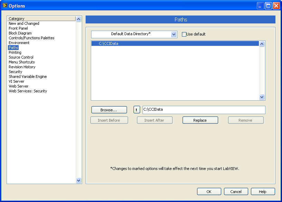Viewport: 282px width, 202px height.
Task: Select Front Panel category
Action: tap(18, 28)
